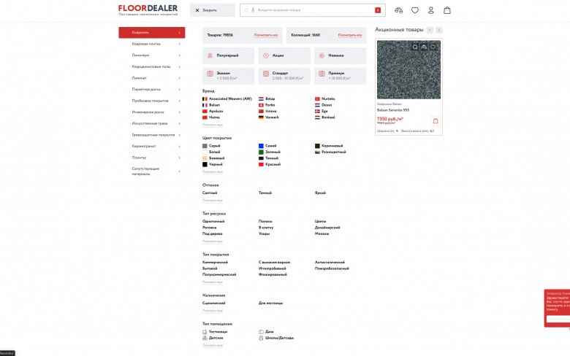Select the Антистатический covering type
The width and height of the screenshot is (570, 356).
pyautogui.click(x=330, y=262)
